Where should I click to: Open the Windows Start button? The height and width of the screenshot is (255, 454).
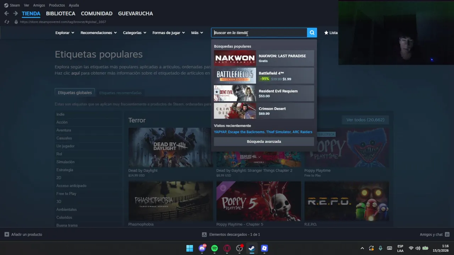click(x=190, y=248)
